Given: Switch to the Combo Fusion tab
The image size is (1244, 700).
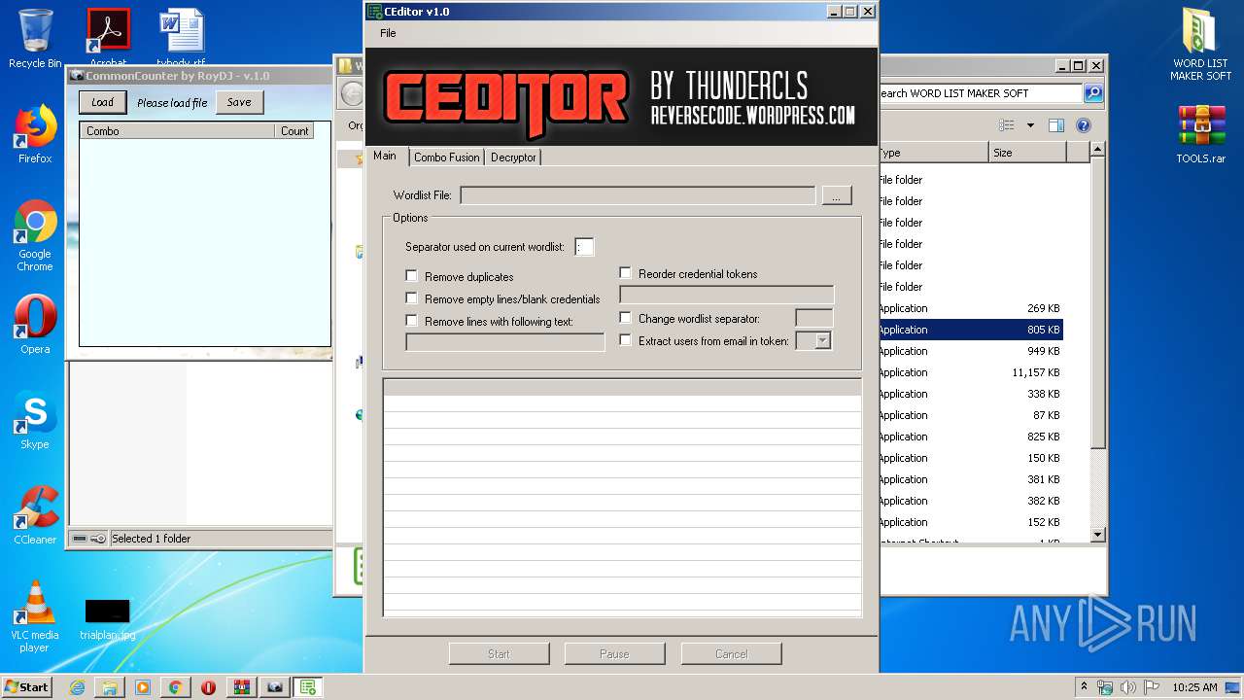Looking at the screenshot, I should pos(446,157).
